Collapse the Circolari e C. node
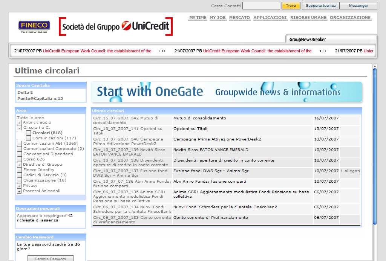 [x=19, y=128]
